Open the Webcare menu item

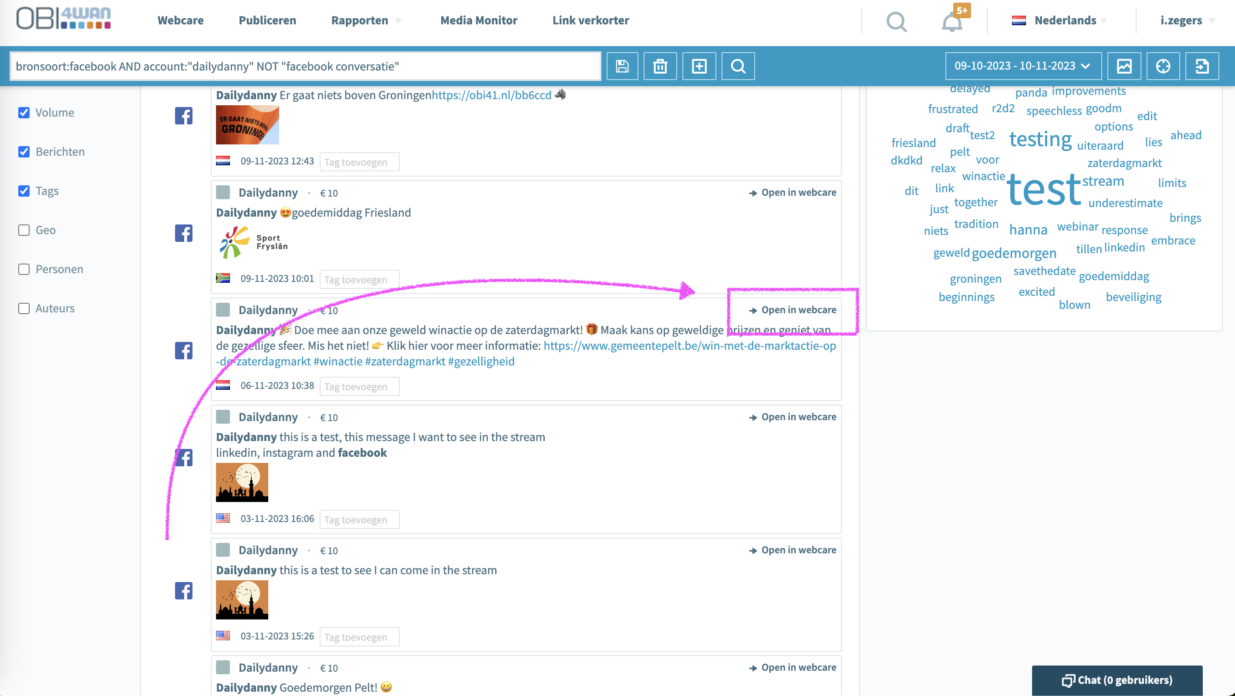(180, 20)
